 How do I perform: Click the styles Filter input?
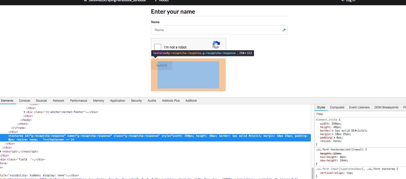360,114
